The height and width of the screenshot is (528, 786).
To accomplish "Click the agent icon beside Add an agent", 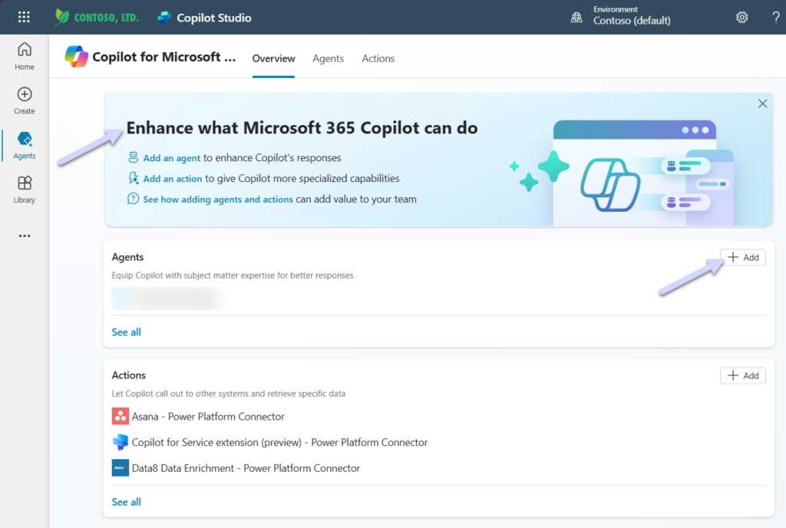I will [133, 157].
